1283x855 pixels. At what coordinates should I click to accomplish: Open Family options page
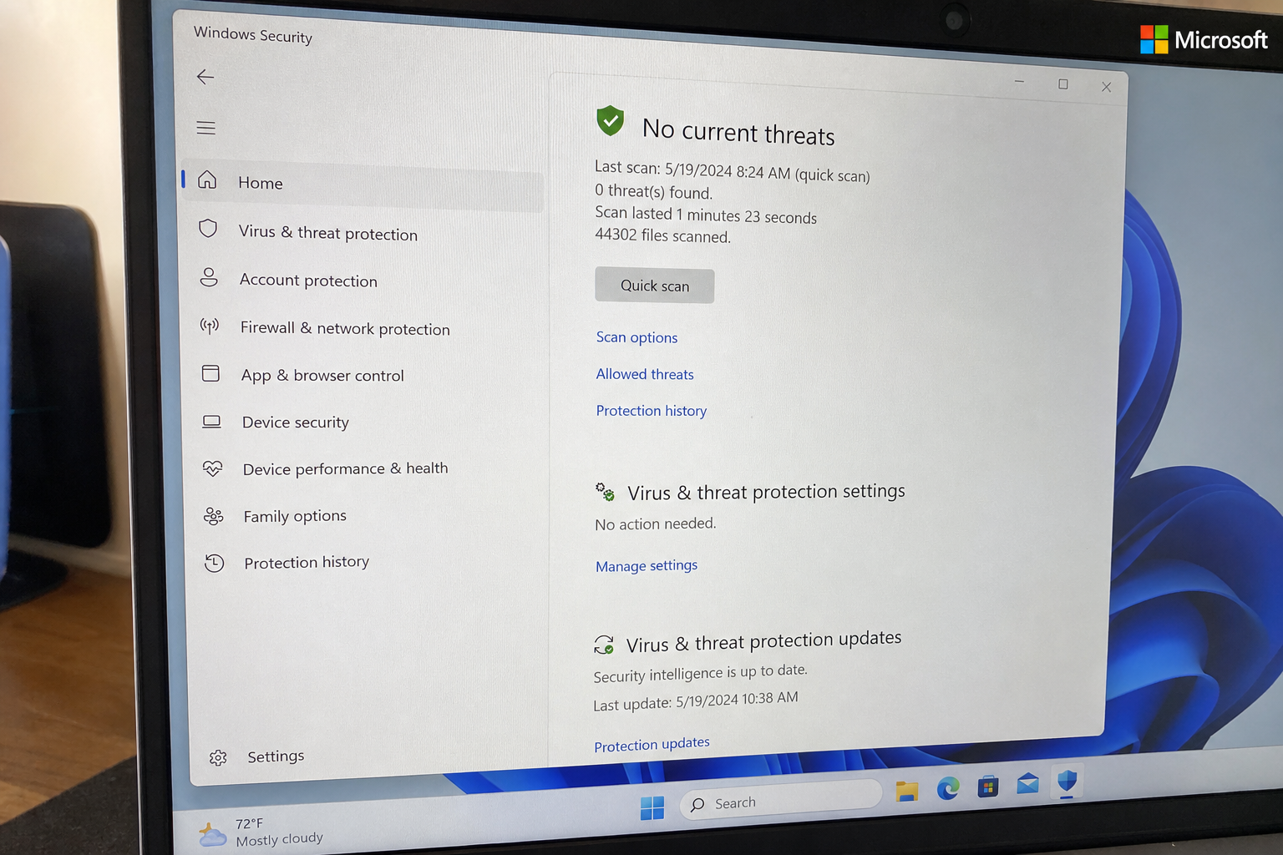tap(295, 516)
